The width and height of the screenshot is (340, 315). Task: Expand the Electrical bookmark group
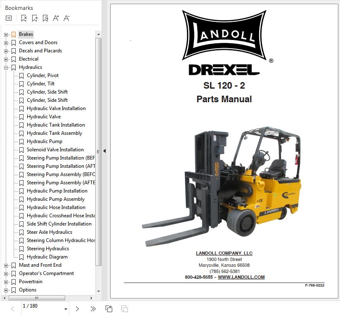coord(6,59)
